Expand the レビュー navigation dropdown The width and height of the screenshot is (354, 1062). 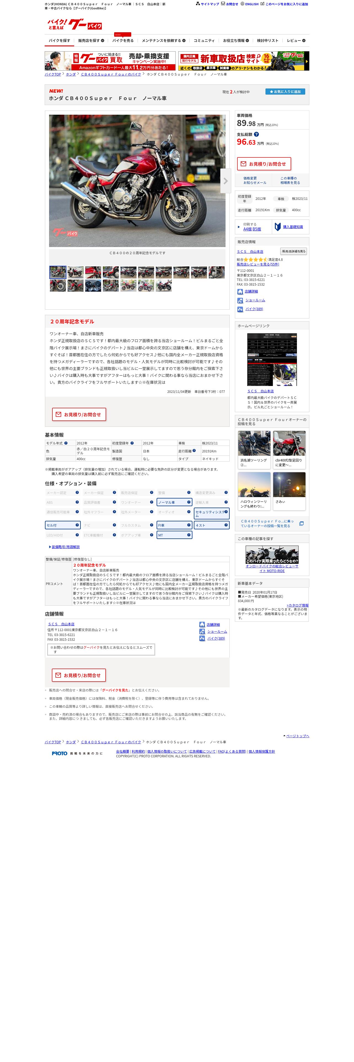(x=296, y=41)
